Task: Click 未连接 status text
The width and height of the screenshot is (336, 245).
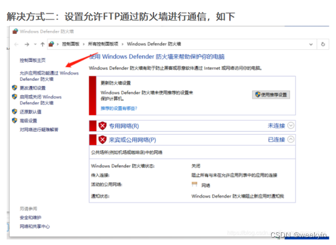Action: pyautogui.click(x=276, y=126)
